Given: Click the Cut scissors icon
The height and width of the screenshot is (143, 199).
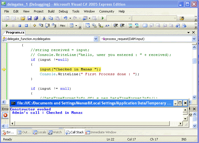Looking at the screenshot, I should 44,18.
